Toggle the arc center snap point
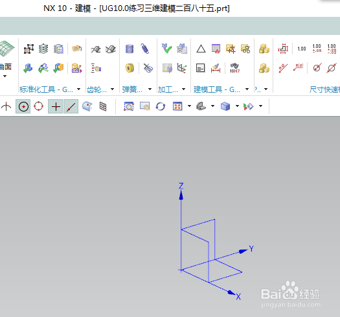This screenshot has height=317, width=340. [23, 106]
